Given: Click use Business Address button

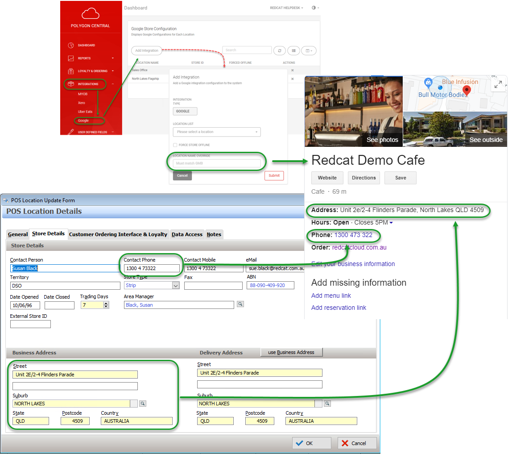Looking at the screenshot, I should point(291,353).
